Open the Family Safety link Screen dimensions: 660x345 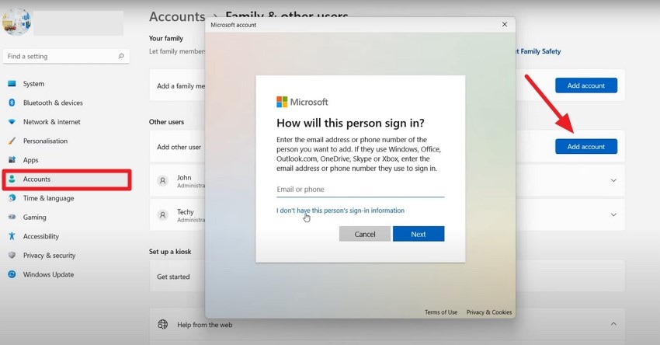click(x=538, y=51)
